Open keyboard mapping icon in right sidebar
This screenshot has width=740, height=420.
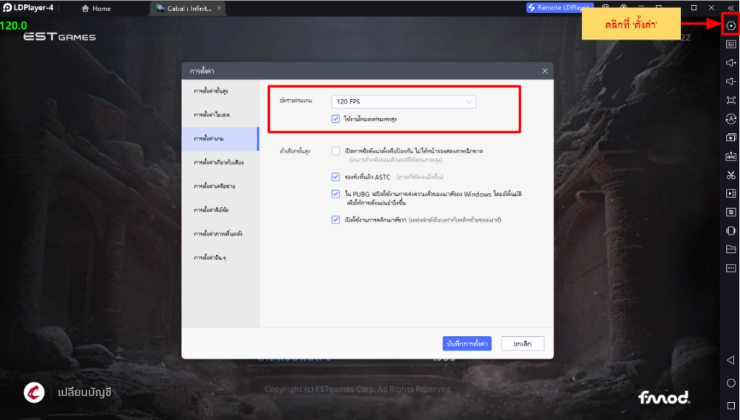[x=731, y=44]
